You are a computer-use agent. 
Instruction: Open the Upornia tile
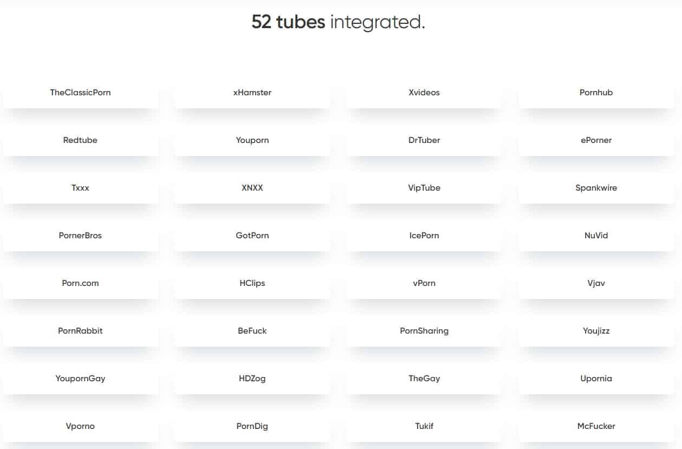pos(596,379)
